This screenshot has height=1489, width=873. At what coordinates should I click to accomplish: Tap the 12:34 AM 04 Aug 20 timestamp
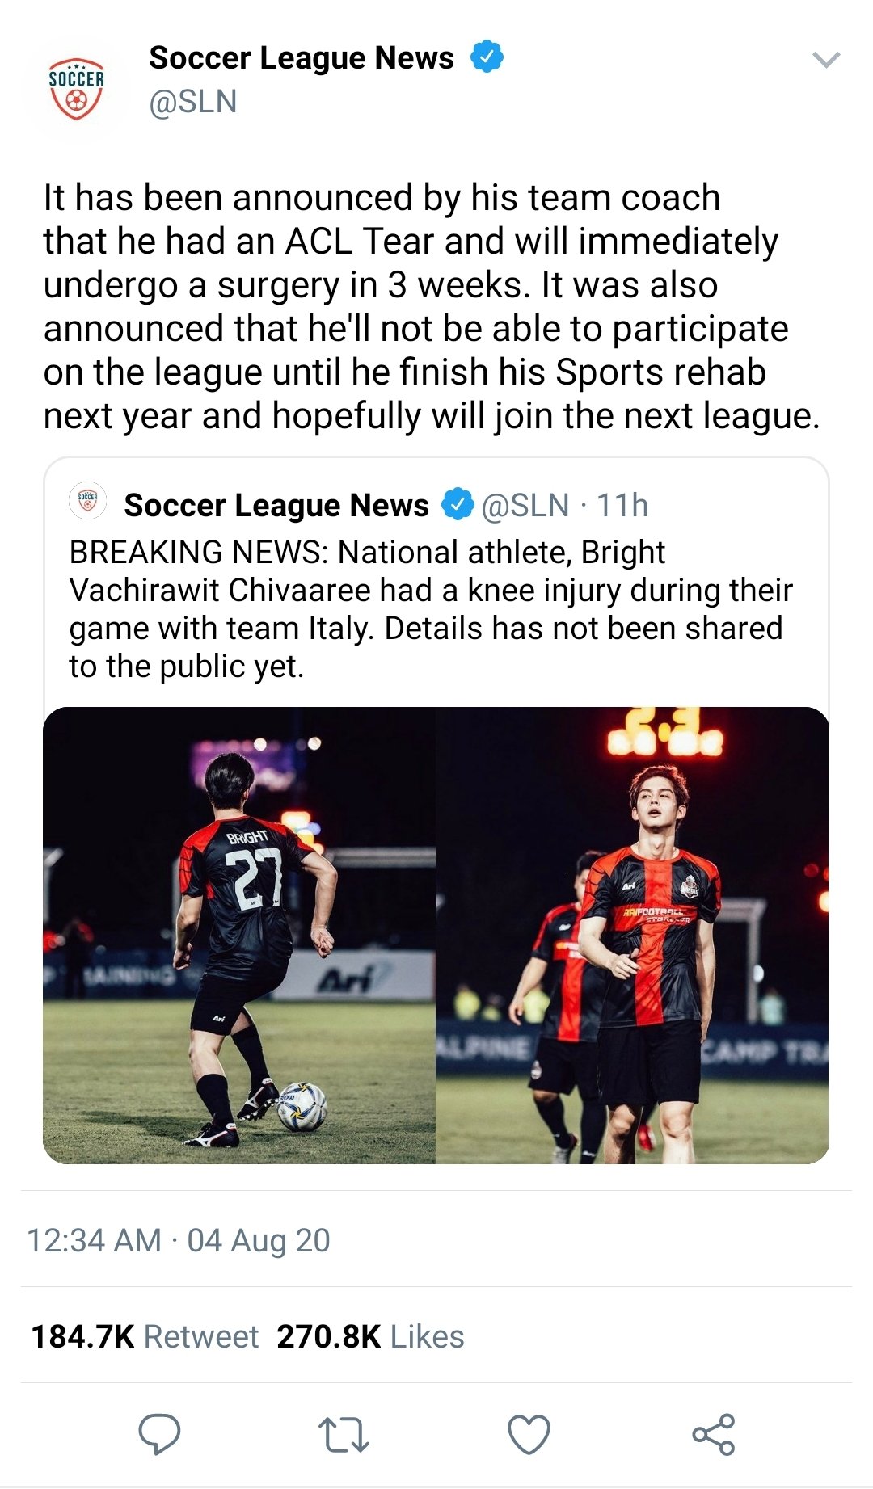(x=179, y=1240)
